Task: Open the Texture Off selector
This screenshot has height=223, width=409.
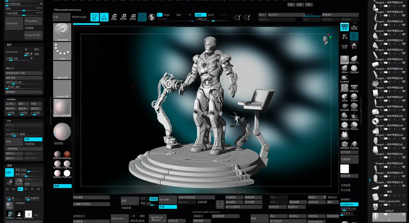Action: pyautogui.click(x=62, y=89)
